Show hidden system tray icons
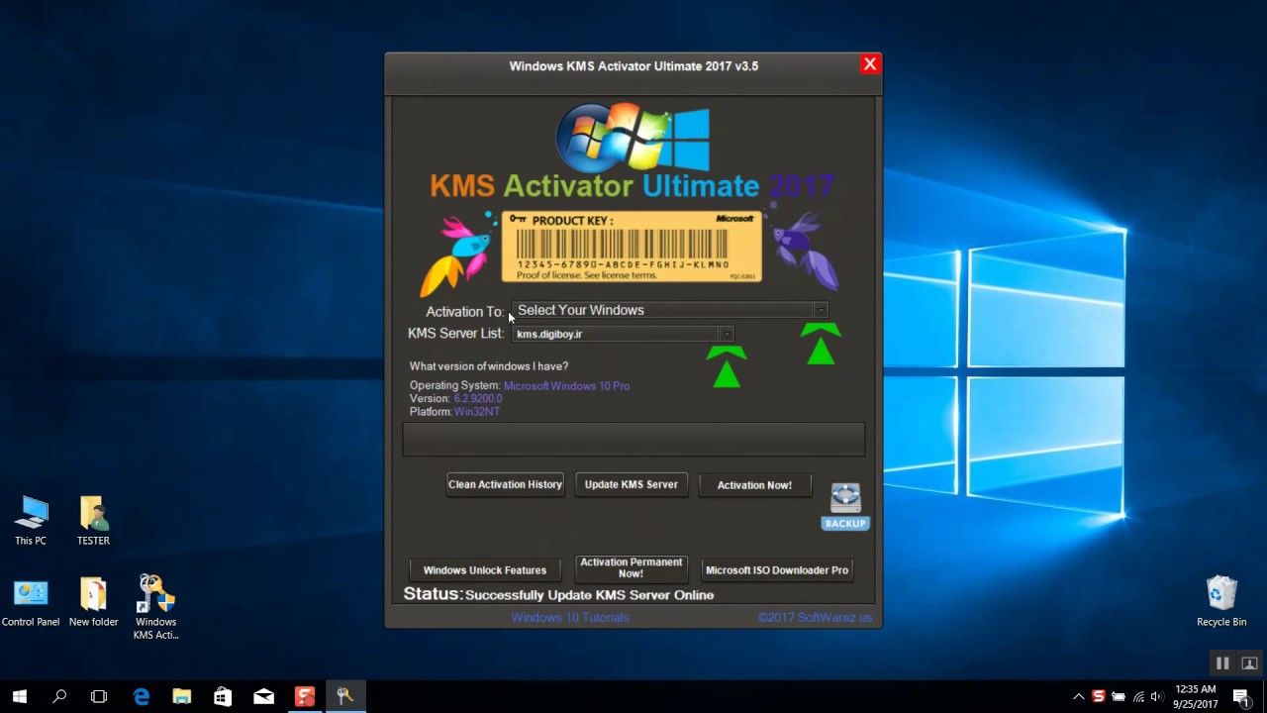This screenshot has width=1267, height=713. coord(1079,696)
